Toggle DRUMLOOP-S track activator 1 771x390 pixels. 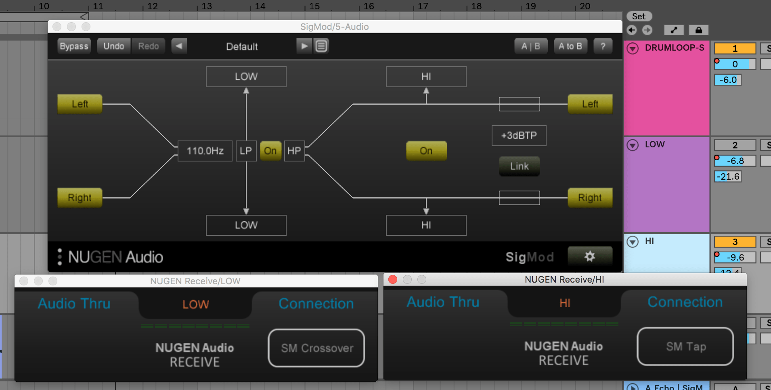[x=735, y=48]
